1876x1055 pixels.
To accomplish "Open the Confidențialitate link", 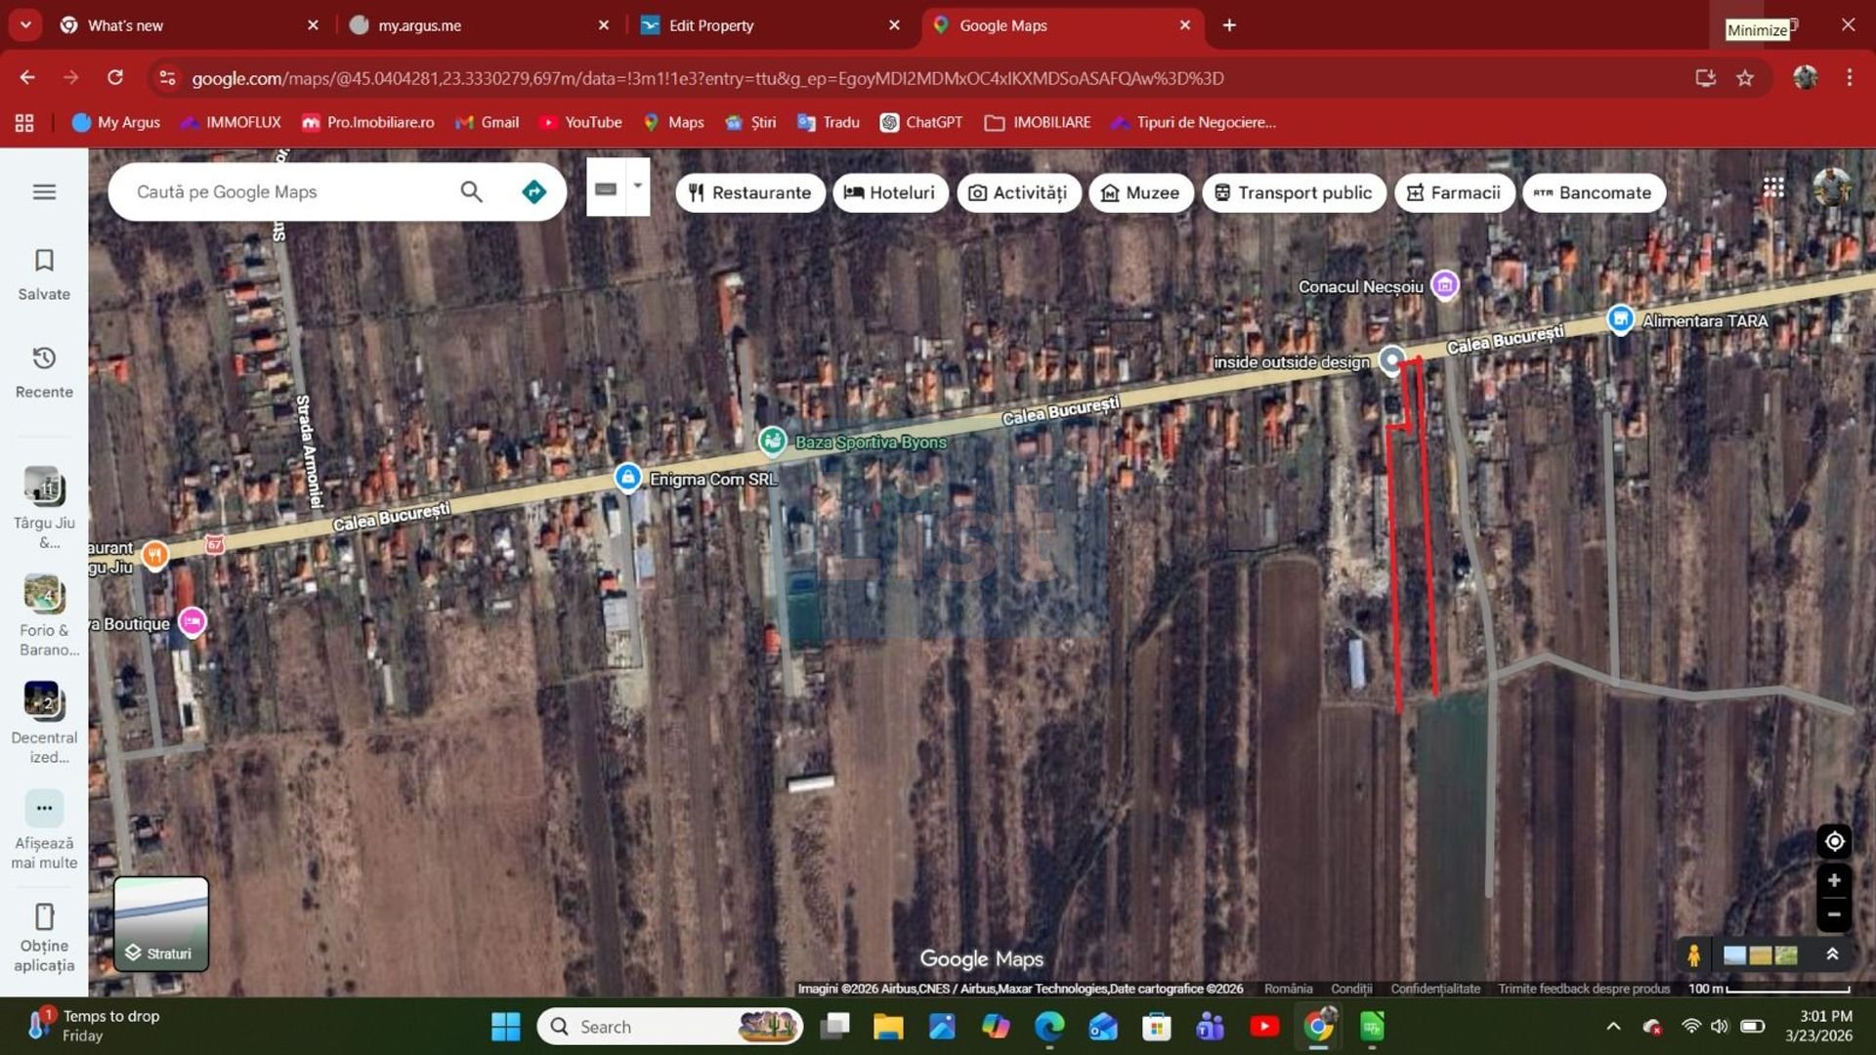I will click(1434, 989).
